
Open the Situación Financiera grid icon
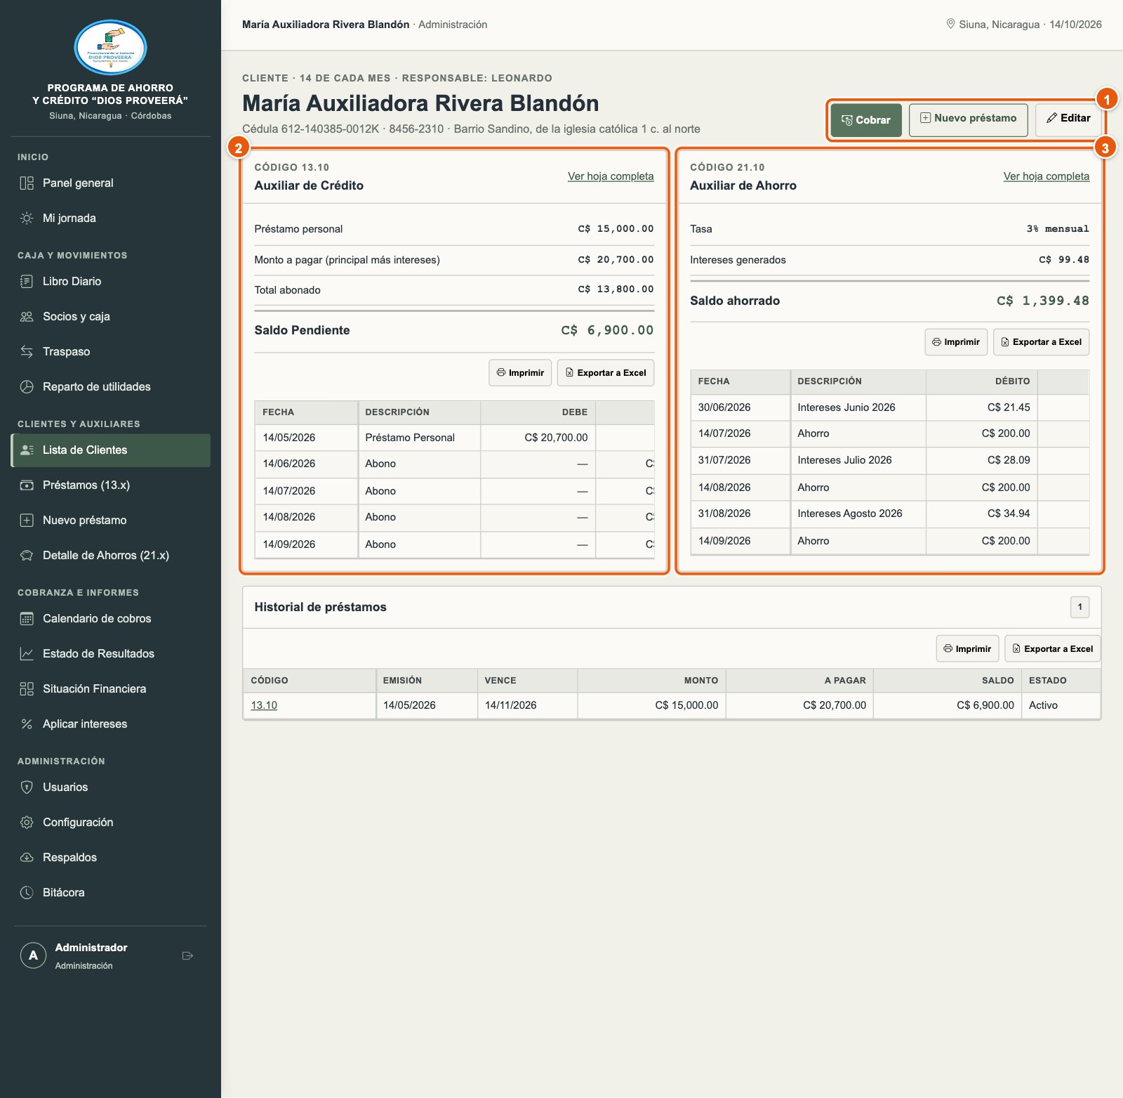pos(27,688)
